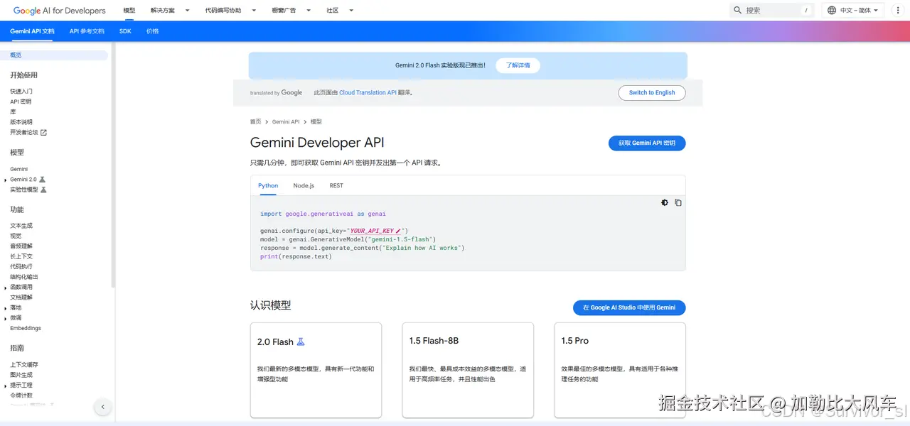Select the Node.js code tab
Image resolution: width=910 pixels, height=426 pixels.
click(x=304, y=185)
